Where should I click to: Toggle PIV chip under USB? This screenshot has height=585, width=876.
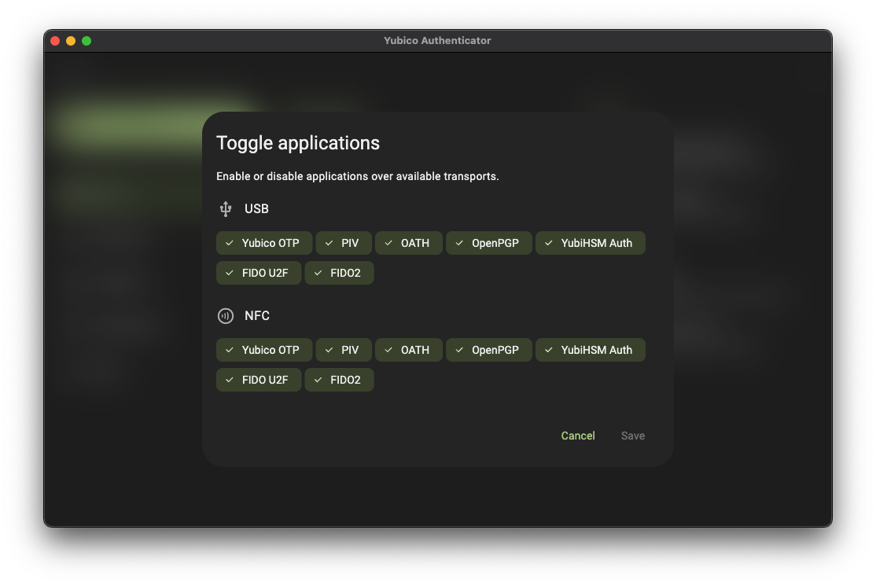[x=344, y=243]
